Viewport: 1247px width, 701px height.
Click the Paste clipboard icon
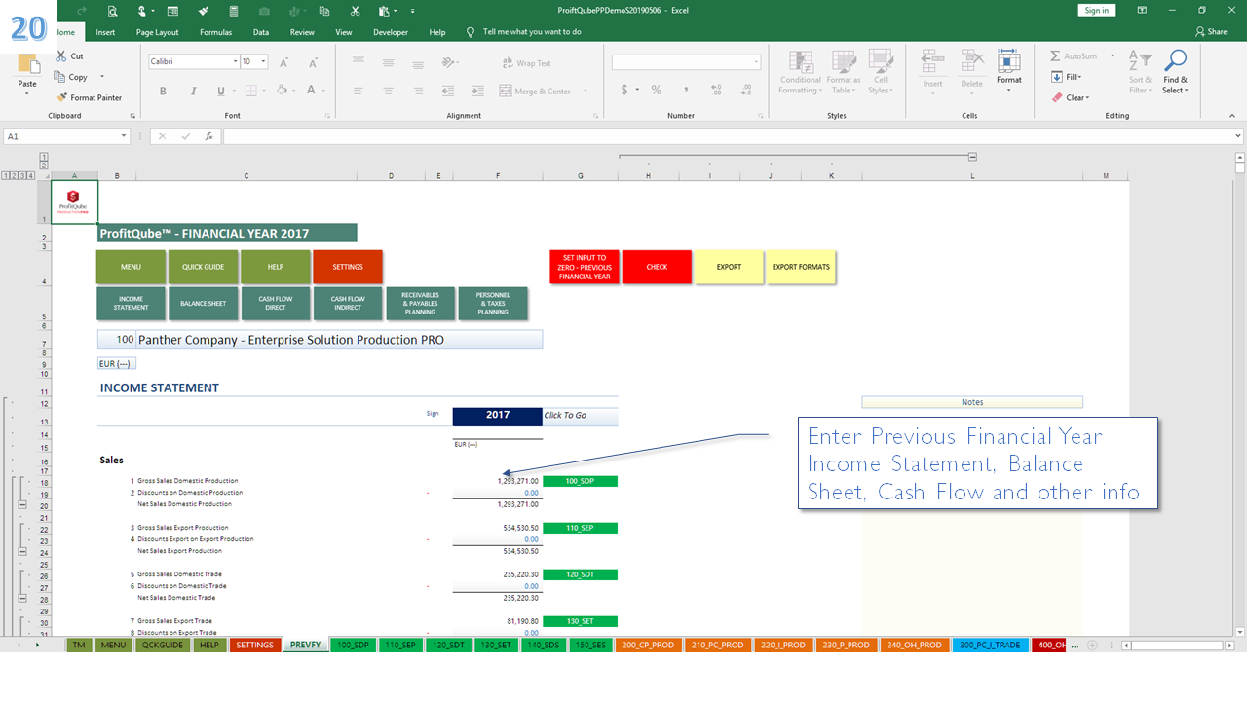(x=27, y=64)
